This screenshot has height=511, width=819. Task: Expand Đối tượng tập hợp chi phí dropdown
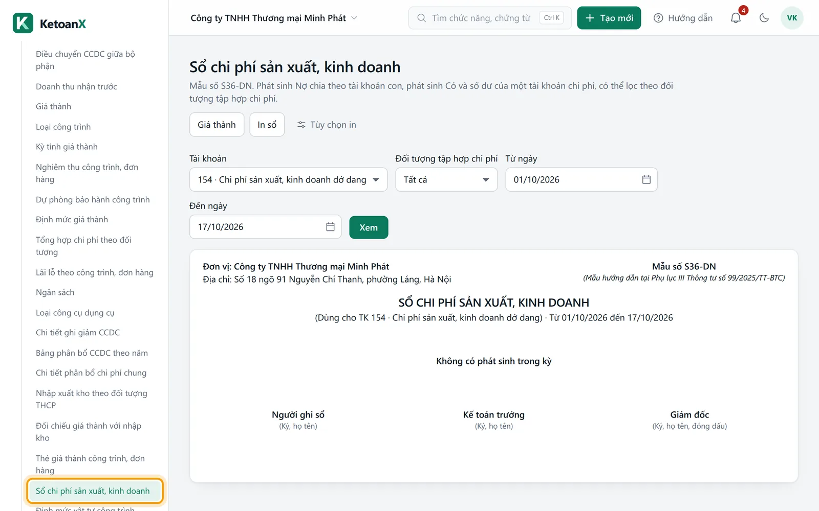pyautogui.click(x=446, y=179)
